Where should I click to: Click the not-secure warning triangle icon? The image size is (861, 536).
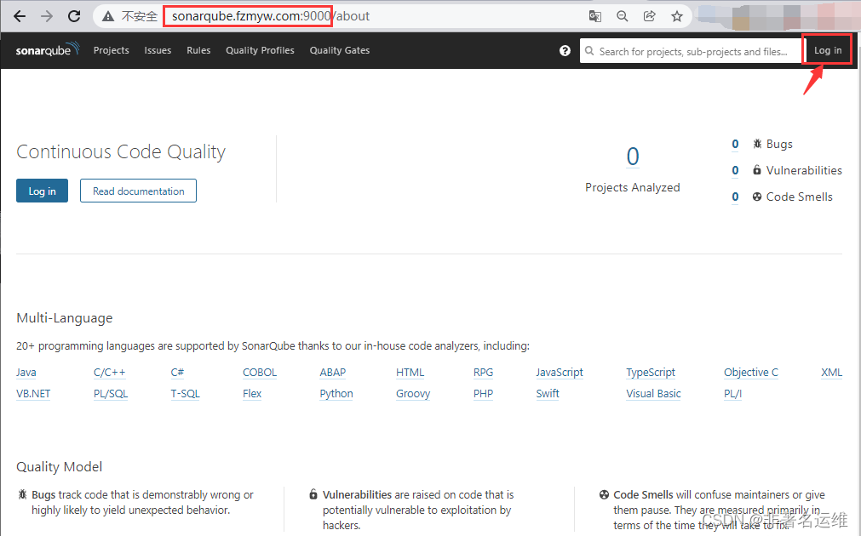pos(108,16)
